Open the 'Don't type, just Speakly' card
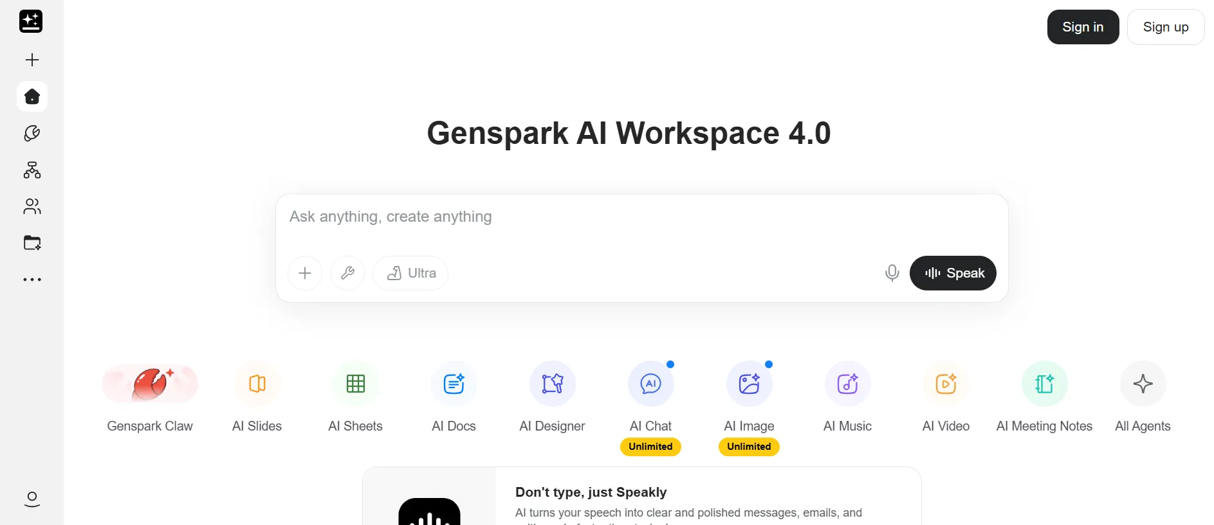This screenshot has height=525, width=1214. [x=642, y=496]
